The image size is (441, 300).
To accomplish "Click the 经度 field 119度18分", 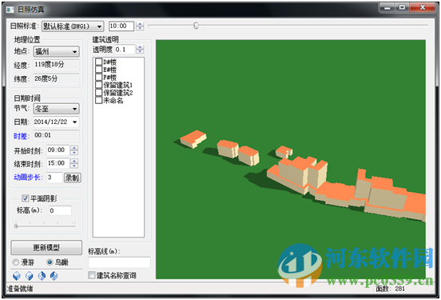I will pos(57,65).
